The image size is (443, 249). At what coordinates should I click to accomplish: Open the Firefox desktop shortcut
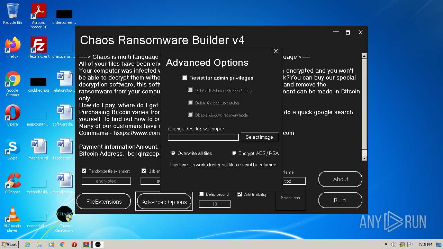[12, 48]
